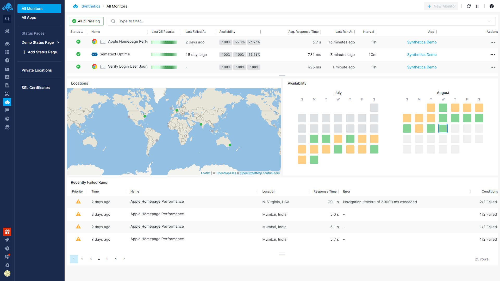Click the New Monitor button

(x=441, y=6)
